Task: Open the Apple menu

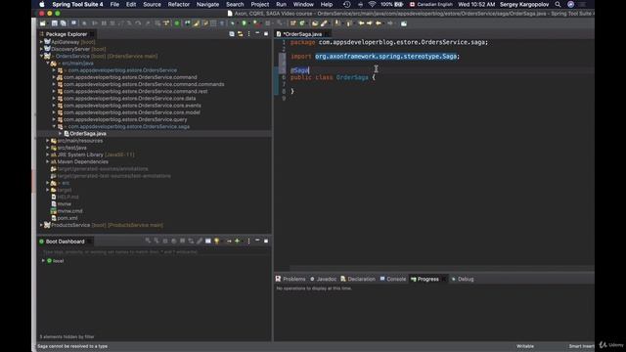Action: 42,4
